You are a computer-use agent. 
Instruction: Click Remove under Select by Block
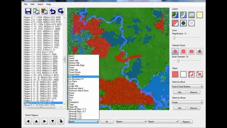coord(194,92)
